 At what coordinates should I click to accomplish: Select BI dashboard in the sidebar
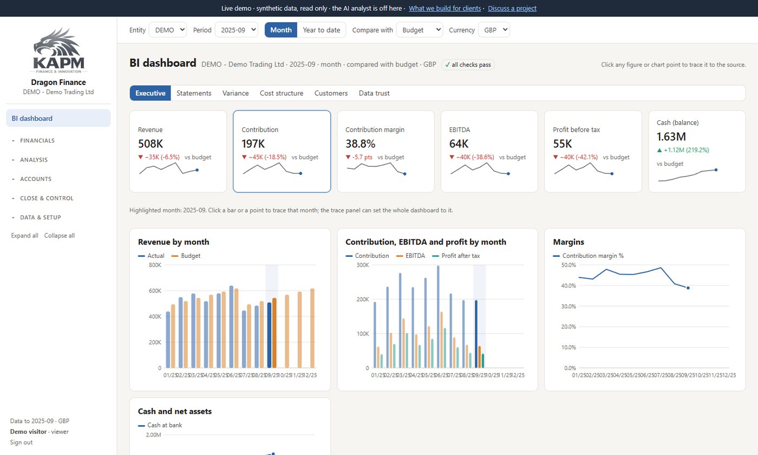point(58,118)
